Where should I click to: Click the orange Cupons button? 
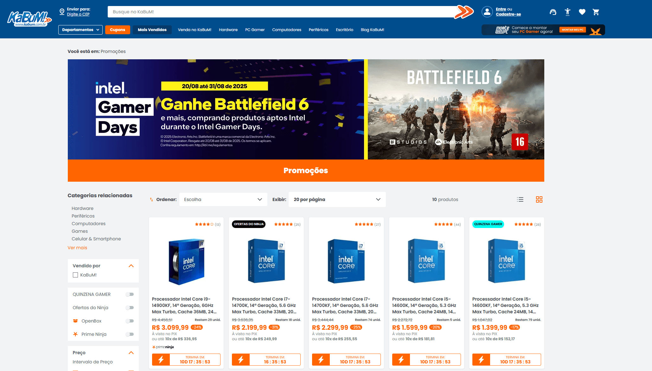click(118, 30)
